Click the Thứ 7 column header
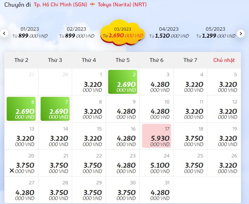Viewport: 249px width, 204px height. 190,60
